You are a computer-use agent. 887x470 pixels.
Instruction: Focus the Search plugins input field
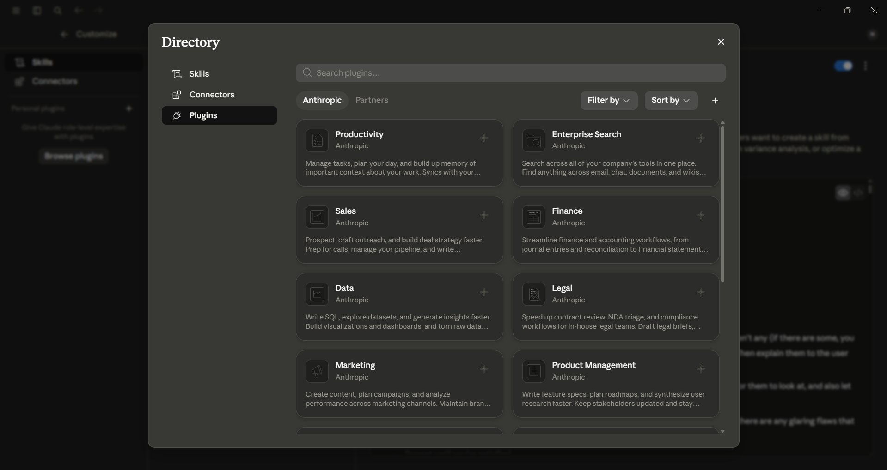[511, 73]
